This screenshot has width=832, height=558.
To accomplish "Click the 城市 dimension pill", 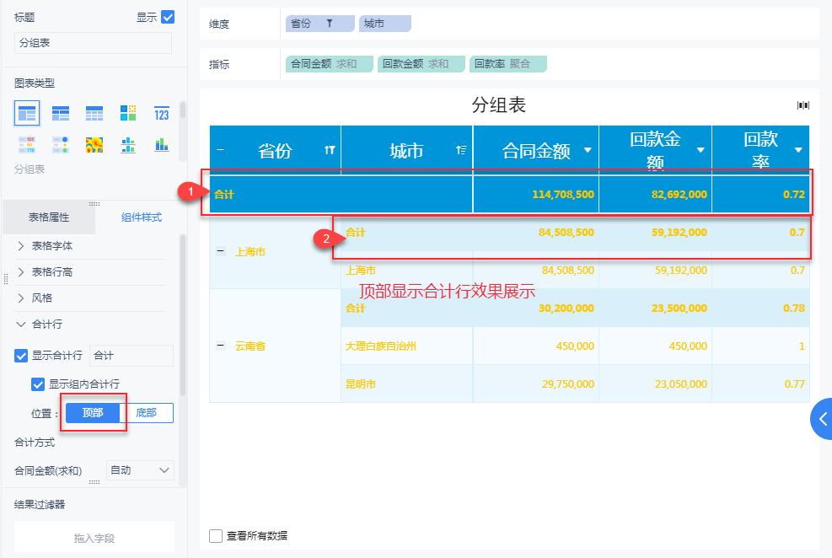I will 384,24.
